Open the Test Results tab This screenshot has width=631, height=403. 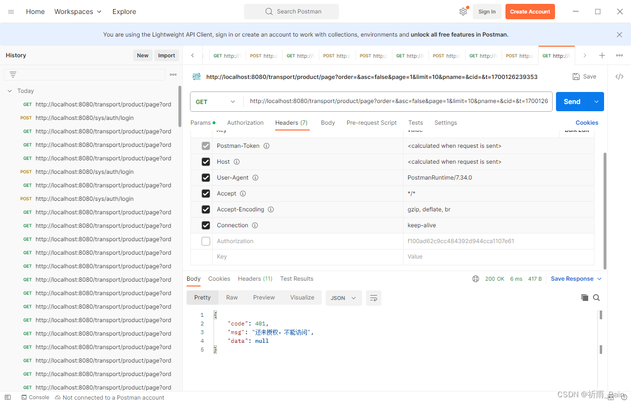pos(297,279)
